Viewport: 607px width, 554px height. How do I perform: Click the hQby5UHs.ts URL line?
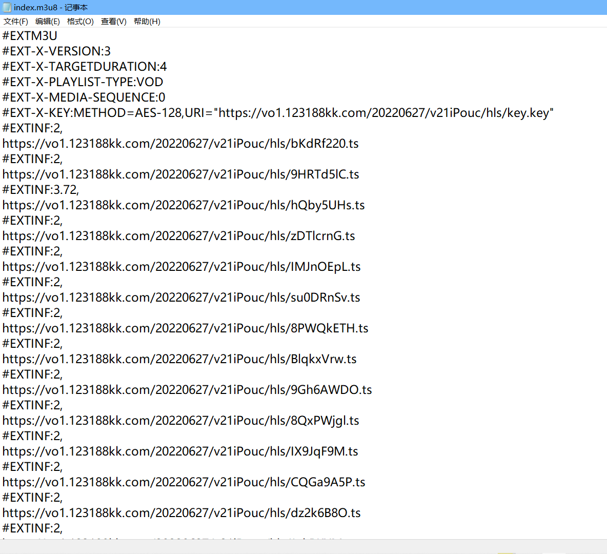coord(184,205)
